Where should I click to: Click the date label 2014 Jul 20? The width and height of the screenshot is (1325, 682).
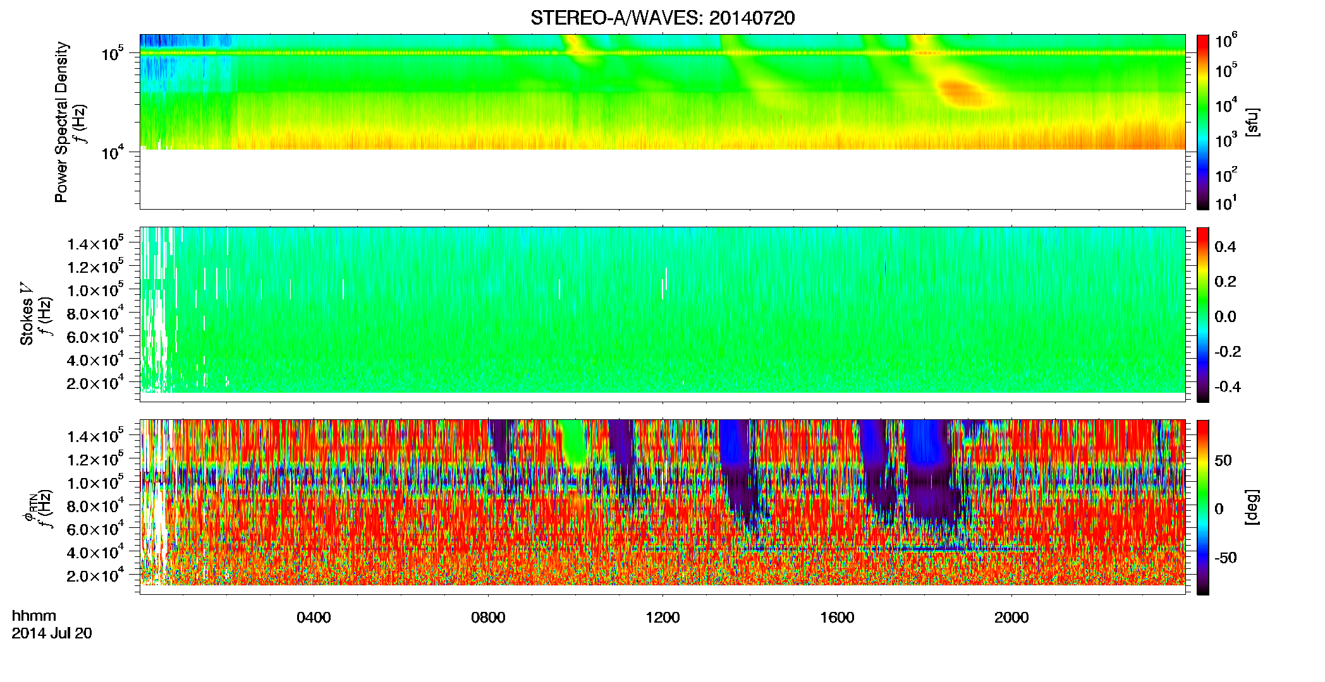click(x=52, y=633)
